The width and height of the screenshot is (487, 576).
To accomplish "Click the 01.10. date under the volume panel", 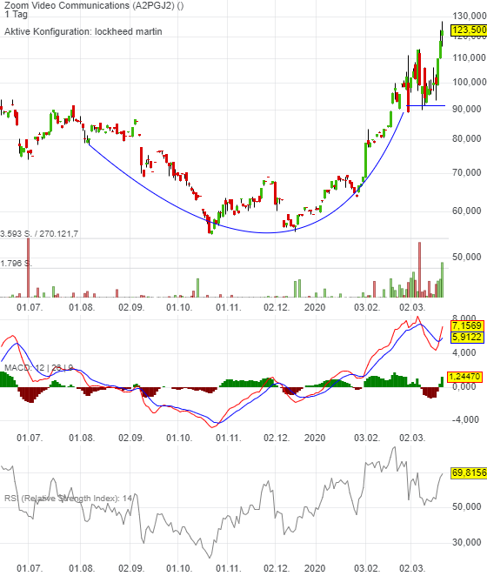I will click(179, 307).
